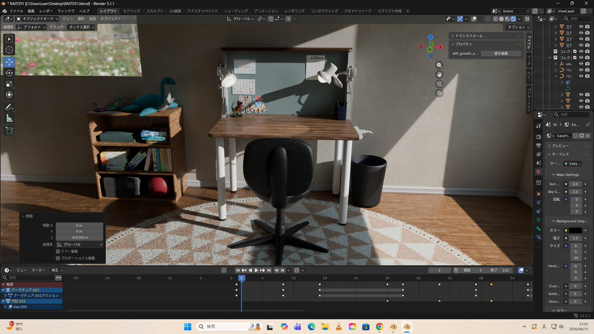Open the World properties tab icon
Viewport: 594px width, 334px height.
click(x=539, y=172)
